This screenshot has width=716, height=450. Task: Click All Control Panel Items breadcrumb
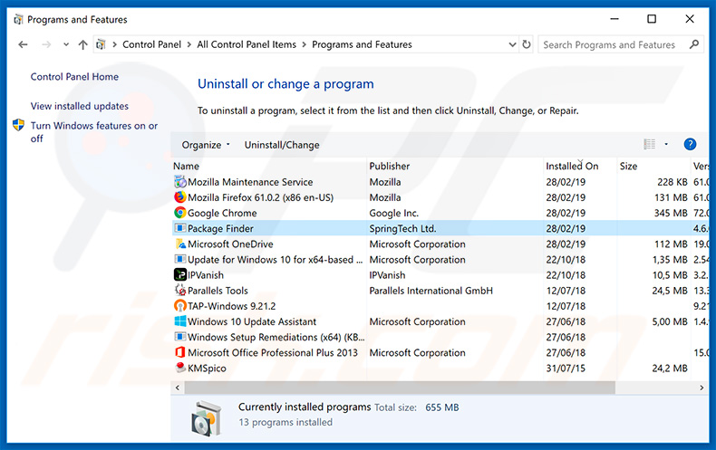pyautogui.click(x=247, y=44)
